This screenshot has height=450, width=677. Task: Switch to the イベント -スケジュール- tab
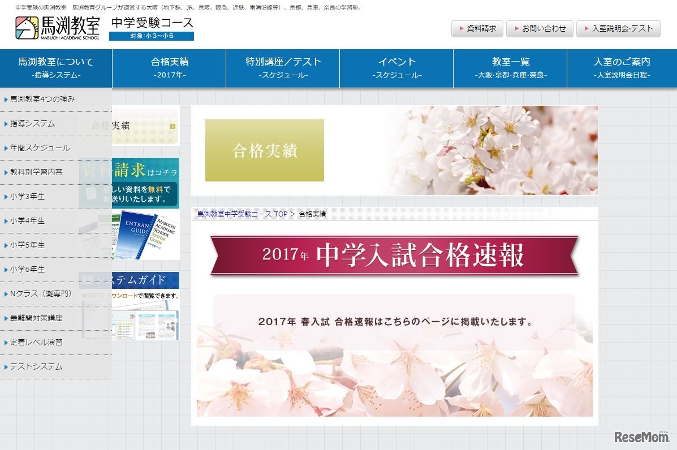396,68
